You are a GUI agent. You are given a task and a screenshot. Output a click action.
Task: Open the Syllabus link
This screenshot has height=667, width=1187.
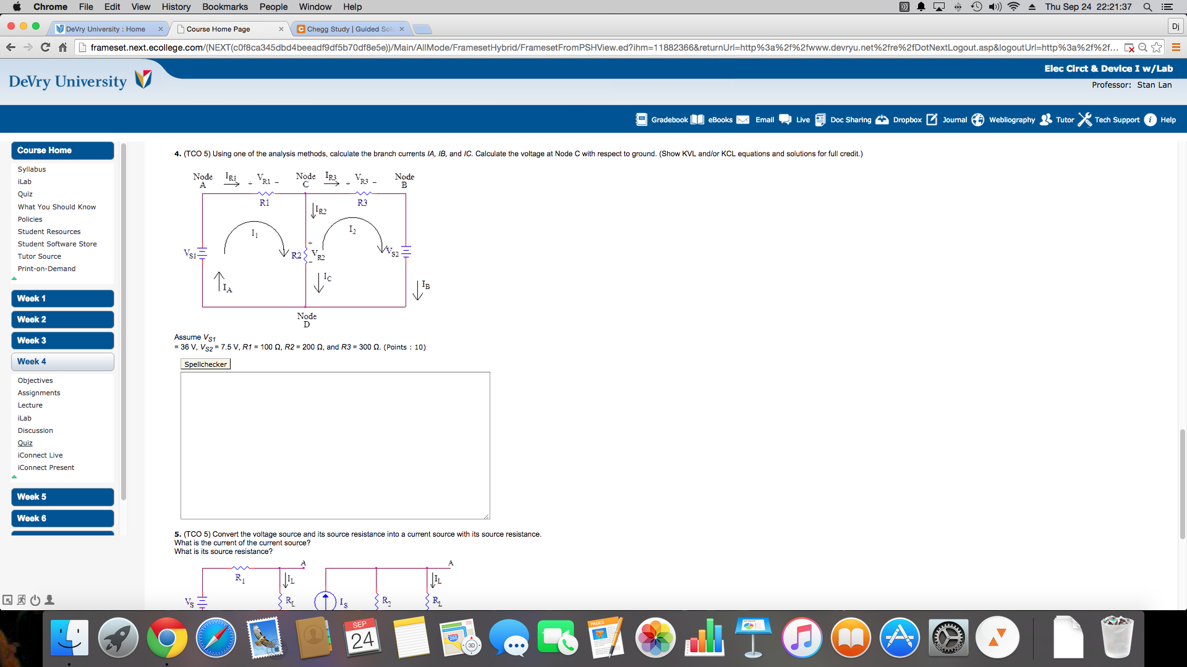click(32, 169)
